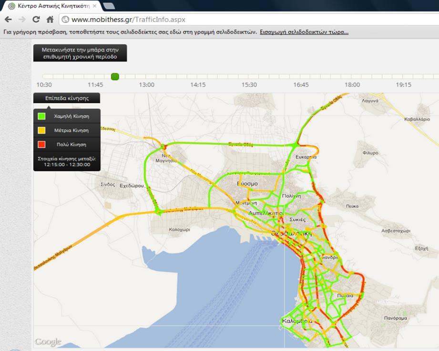Click the Εχέδωρου place label on the map
Viewport: 439px width, 351px height.
click(132, 186)
